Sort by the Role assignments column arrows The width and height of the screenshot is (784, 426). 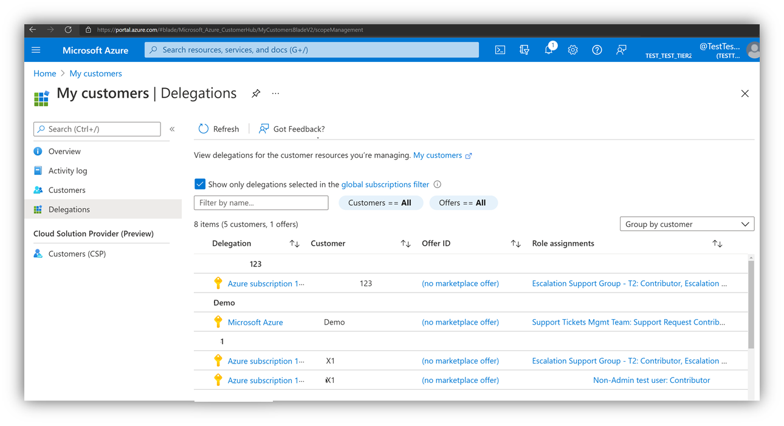point(718,243)
